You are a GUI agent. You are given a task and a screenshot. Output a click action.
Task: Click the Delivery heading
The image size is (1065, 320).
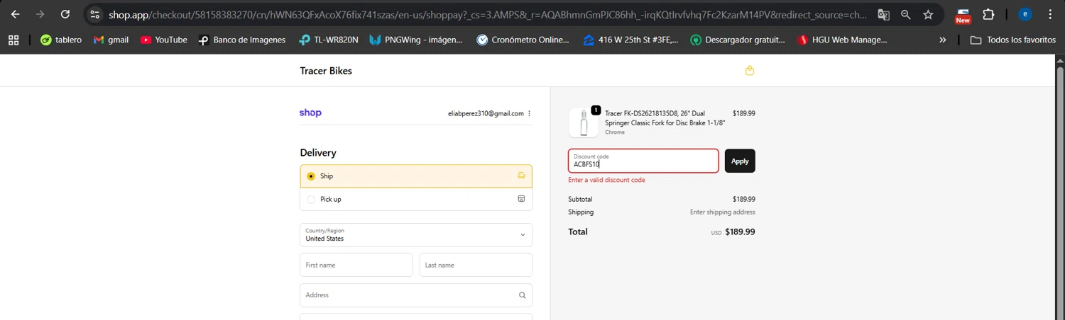[318, 153]
